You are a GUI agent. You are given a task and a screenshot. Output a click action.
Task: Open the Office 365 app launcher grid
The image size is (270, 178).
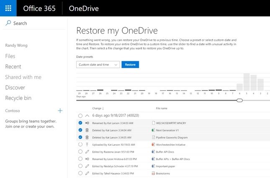(x=8, y=8)
